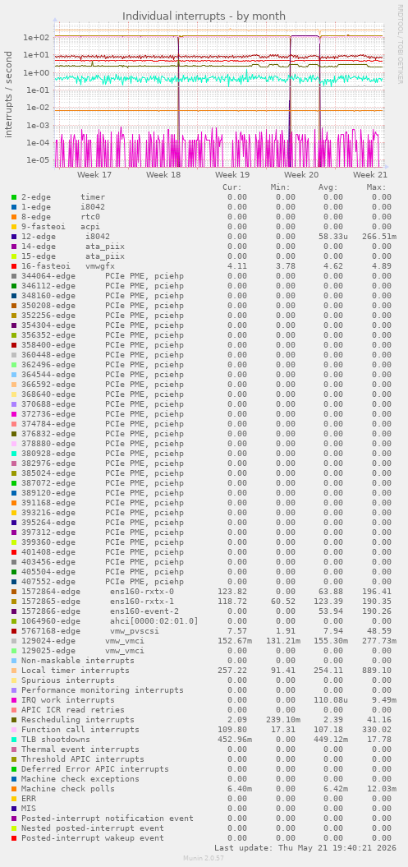Click the green swatch for 2-edge timer

(x=14, y=197)
